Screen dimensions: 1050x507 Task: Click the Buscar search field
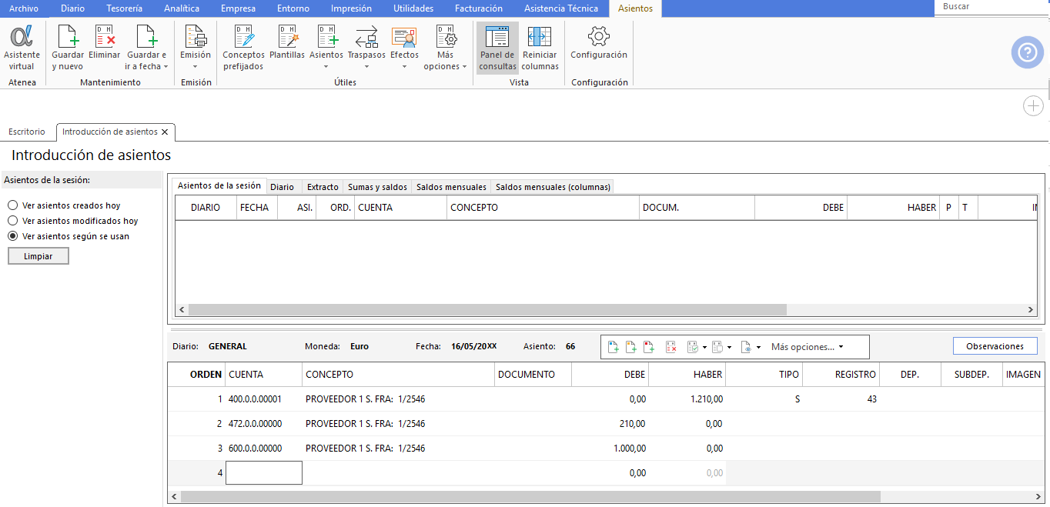[x=992, y=6]
